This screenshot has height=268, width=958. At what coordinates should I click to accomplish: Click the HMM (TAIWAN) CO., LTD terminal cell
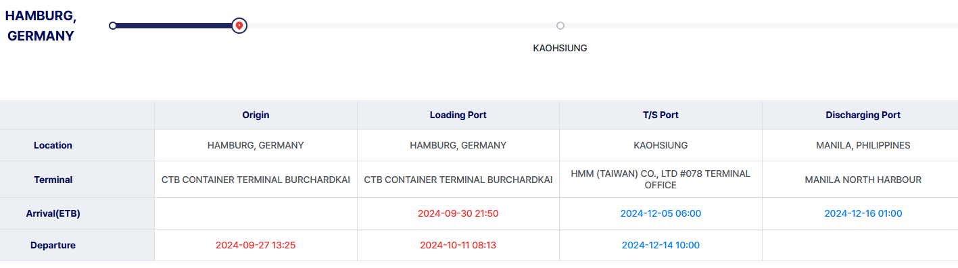pos(661,180)
